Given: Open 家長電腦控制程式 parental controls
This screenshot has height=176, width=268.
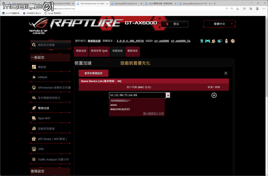Looking at the screenshot, I should click(50, 98).
